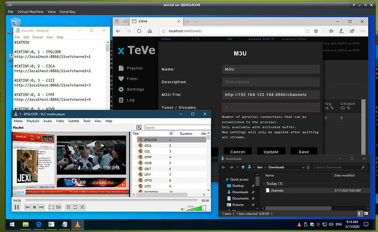The image size is (378, 232).
Task: Reload the page in Edge browser
Action: [139, 31]
